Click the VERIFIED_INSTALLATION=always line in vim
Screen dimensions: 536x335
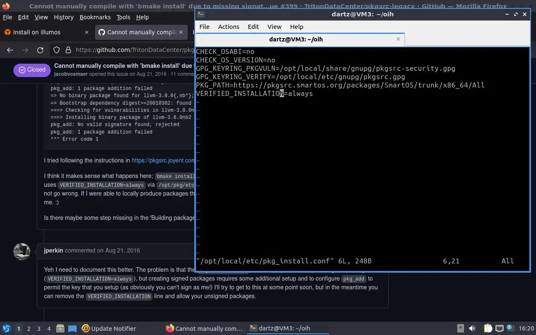[254, 93]
